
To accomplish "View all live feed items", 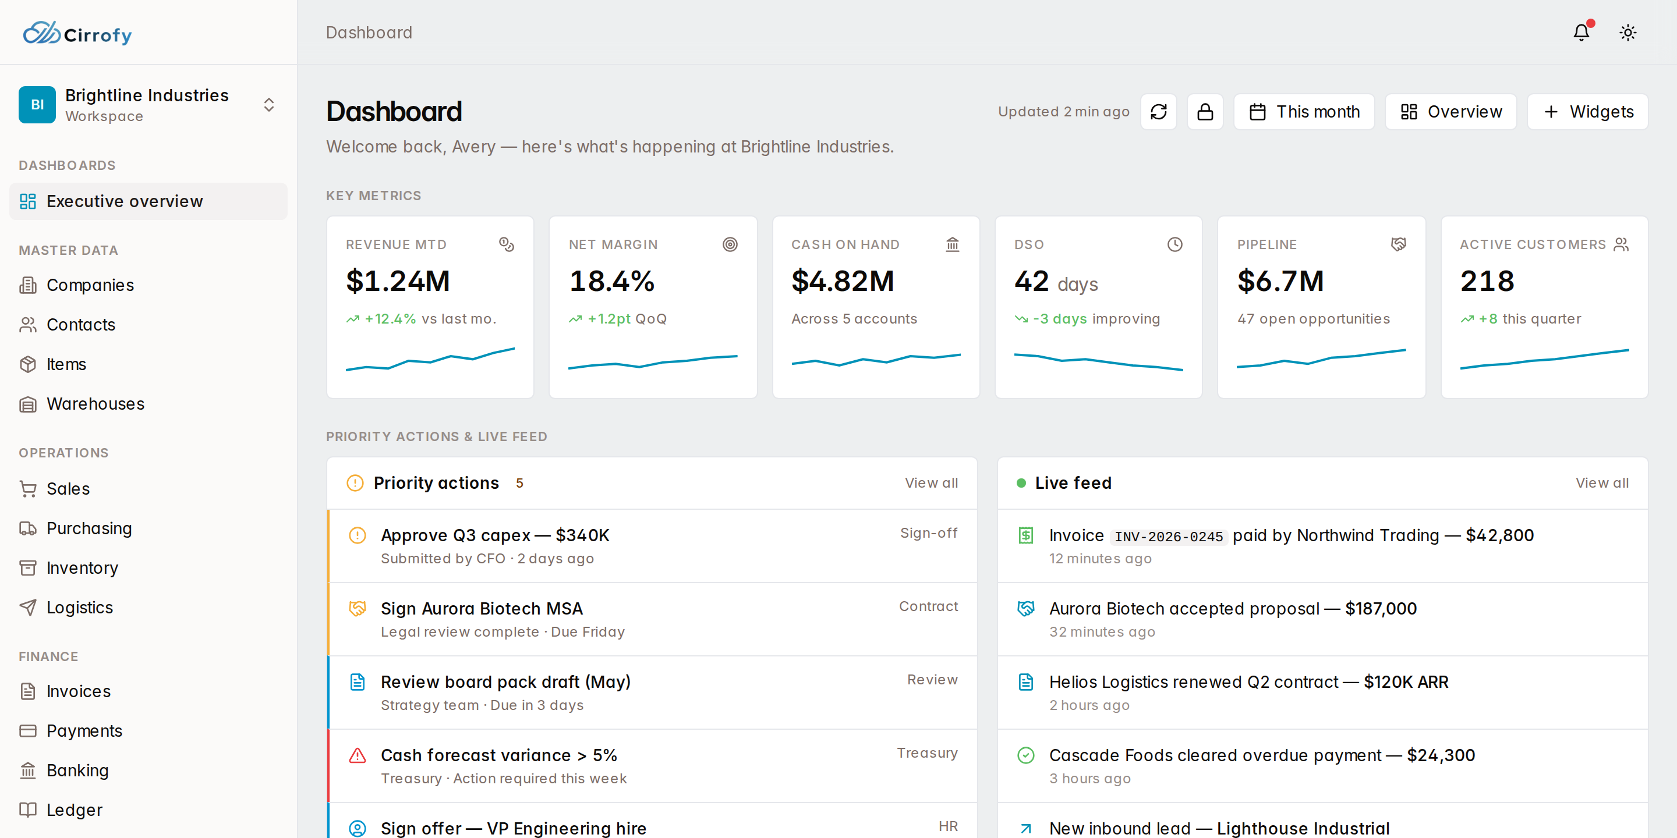I will pyautogui.click(x=1602, y=483).
